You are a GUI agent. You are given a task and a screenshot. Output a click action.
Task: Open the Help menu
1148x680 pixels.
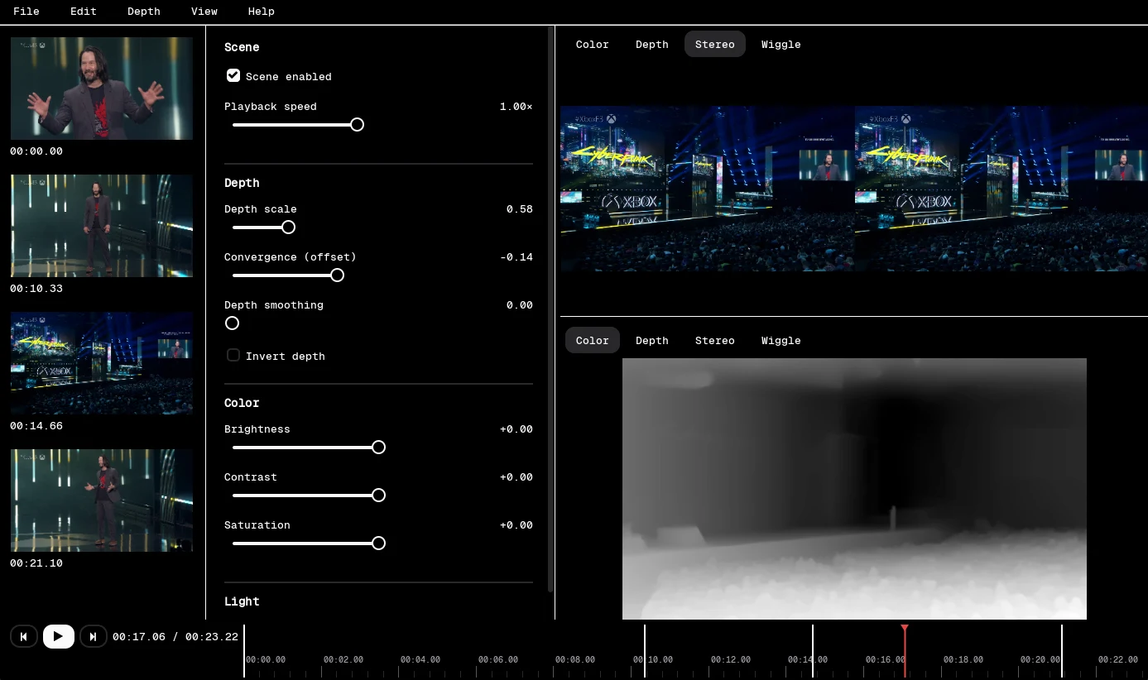[262, 12]
